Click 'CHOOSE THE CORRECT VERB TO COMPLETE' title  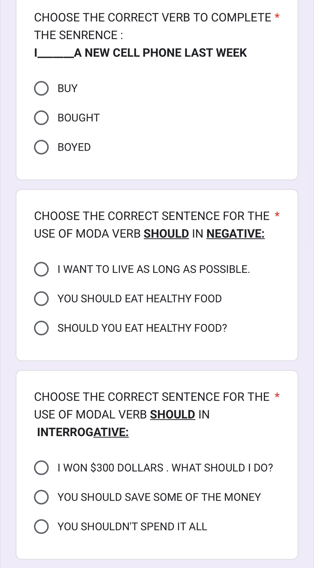click(x=152, y=18)
